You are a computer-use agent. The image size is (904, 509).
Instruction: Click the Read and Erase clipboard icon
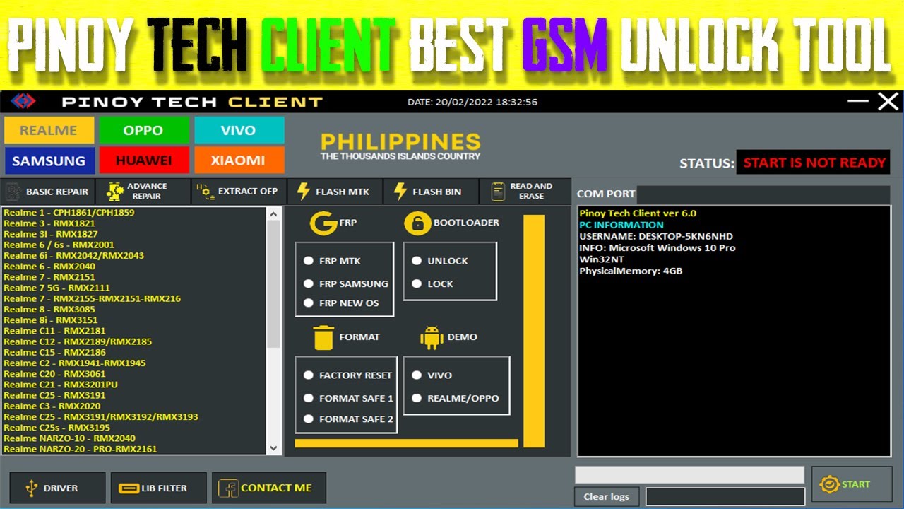[499, 192]
